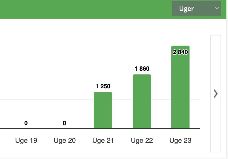Click the Uge 19 axis label

click(x=26, y=140)
